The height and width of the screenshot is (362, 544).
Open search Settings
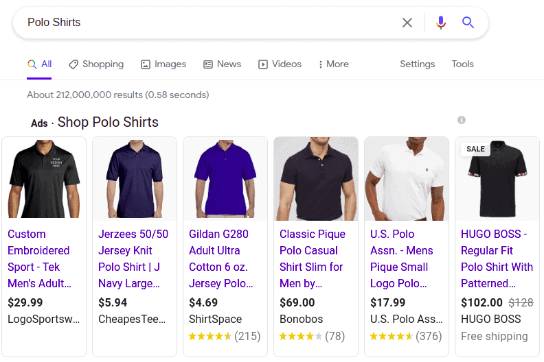pos(417,64)
